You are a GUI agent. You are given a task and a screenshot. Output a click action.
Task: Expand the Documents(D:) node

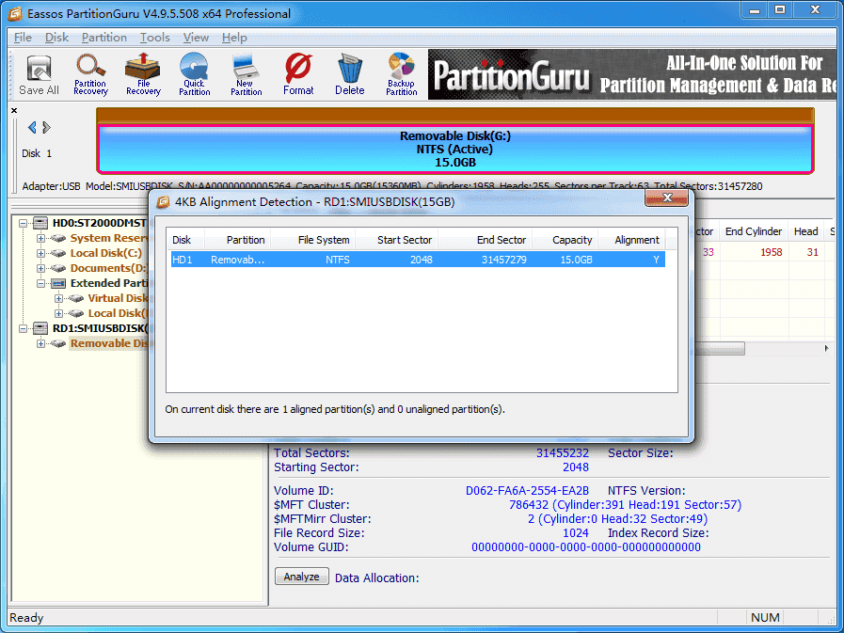pyautogui.click(x=40, y=268)
